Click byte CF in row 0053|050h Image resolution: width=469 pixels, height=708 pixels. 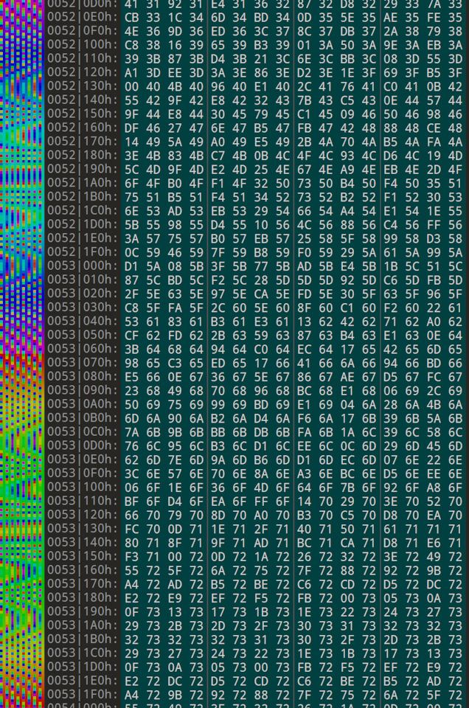coord(131,336)
